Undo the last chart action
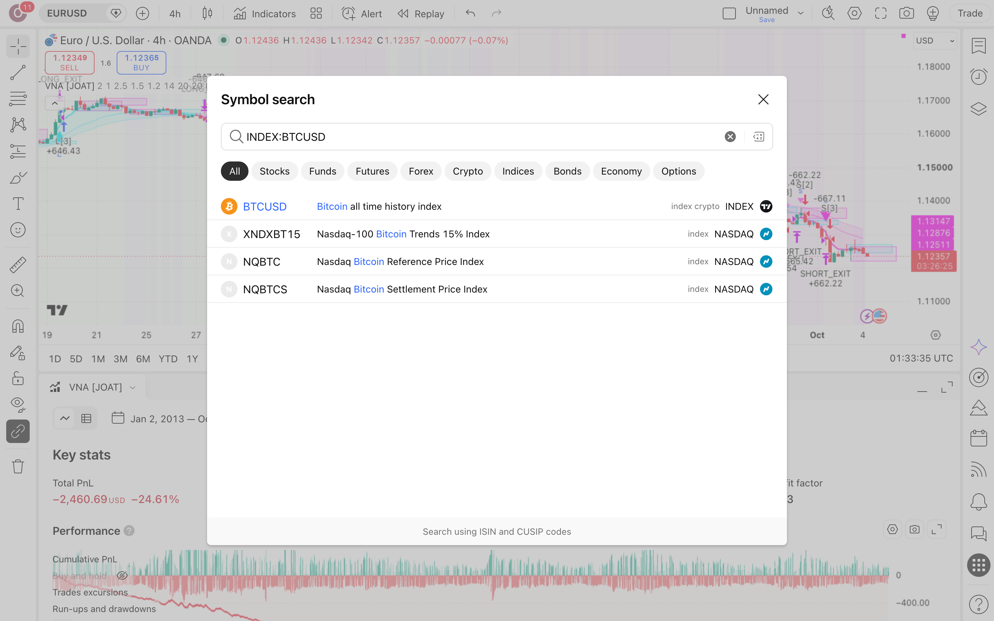Image resolution: width=994 pixels, height=621 pixels. point(470,13)
